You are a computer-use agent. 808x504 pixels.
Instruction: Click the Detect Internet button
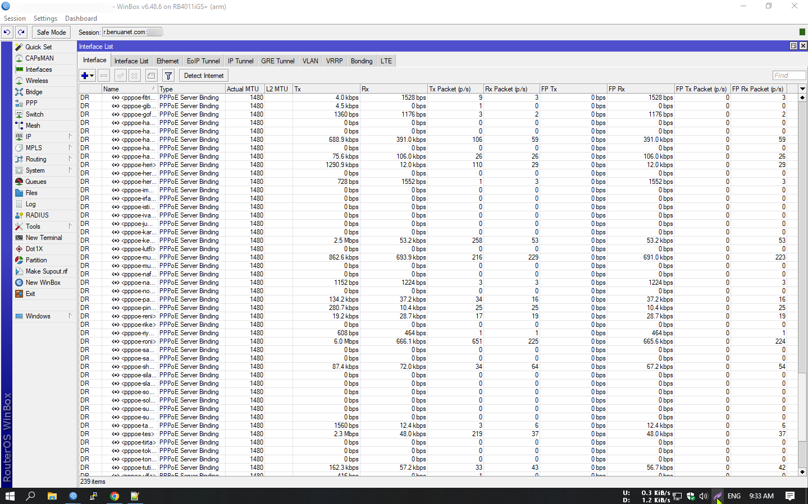pos(203,76)
